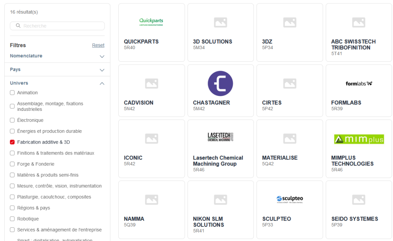Screen dimensions: 393x241
Task: Open the QUICKPARTS exhibitor name
Action: pos(141,42)
